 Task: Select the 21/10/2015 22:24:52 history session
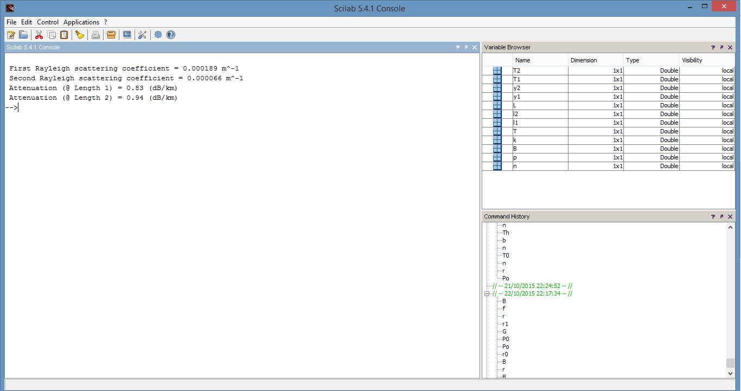533,286
